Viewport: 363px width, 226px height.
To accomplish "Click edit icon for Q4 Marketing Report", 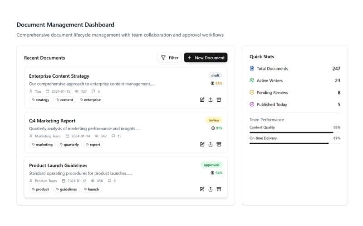I will [202, 144].
